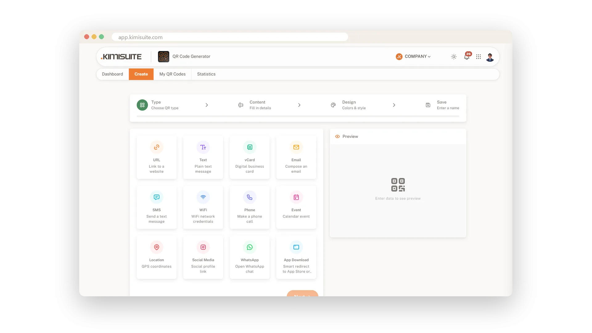Select the Location pin icon
The height and width of the screenshot is (333, 592).
pos(157,247)
